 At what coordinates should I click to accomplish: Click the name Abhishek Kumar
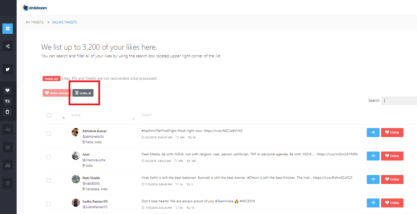[95, 131]
